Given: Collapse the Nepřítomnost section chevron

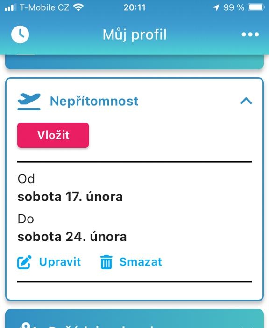Looking at the screenshot, I should tap(246, 101).
